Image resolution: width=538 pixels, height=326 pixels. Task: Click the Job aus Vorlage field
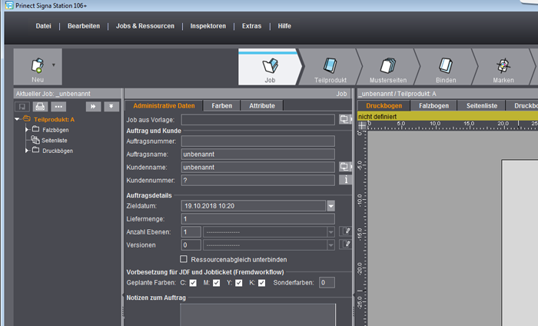[258, 120]
